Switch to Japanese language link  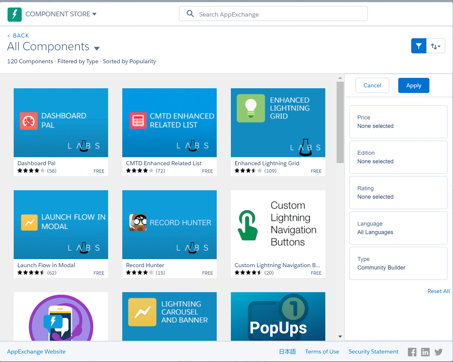click(287, 351)
